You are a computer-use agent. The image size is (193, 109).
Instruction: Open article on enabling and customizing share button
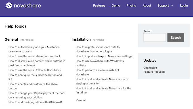tap(33, 86)
